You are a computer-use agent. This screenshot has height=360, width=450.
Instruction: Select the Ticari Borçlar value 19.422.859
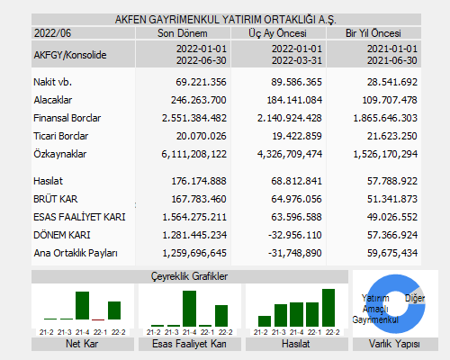coord(297,136)
